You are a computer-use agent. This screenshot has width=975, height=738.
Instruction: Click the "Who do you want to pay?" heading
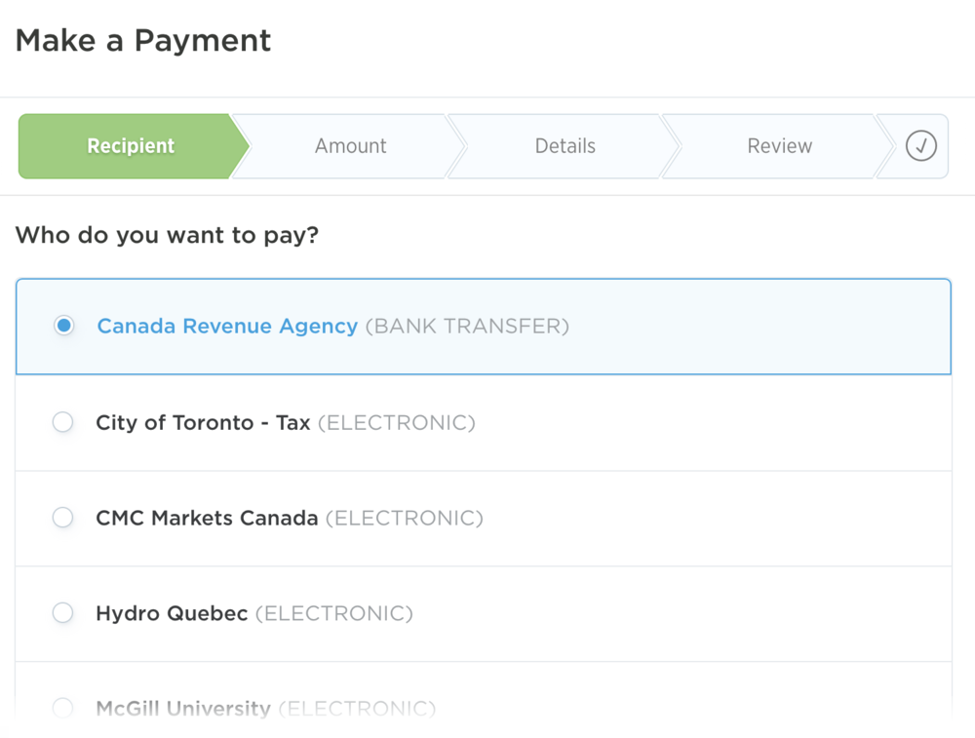point(167,235)
